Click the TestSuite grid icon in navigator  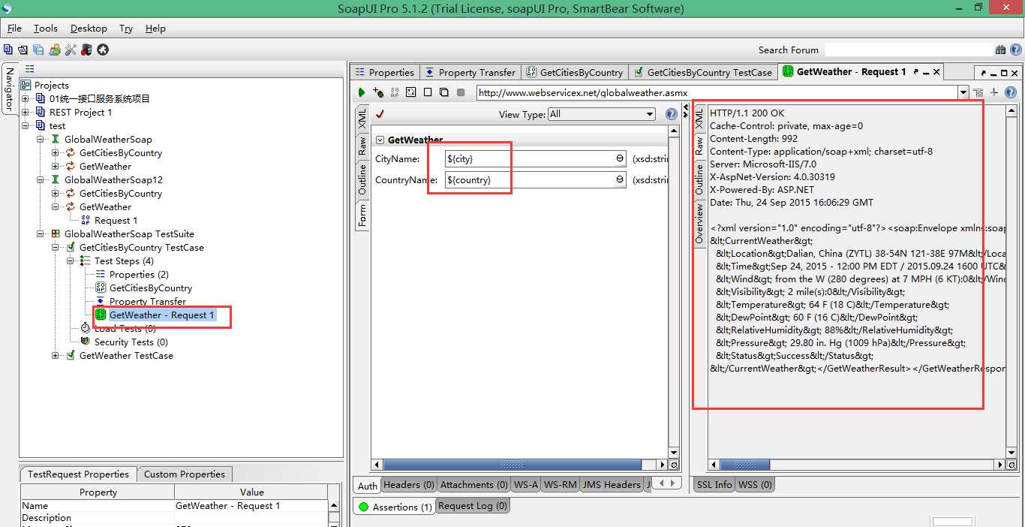point(56,233)
